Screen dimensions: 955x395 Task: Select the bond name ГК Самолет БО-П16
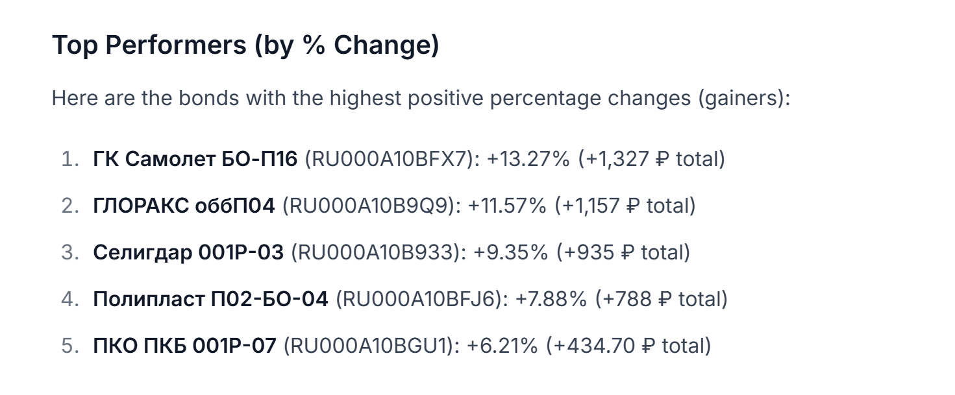click(195, 159)
